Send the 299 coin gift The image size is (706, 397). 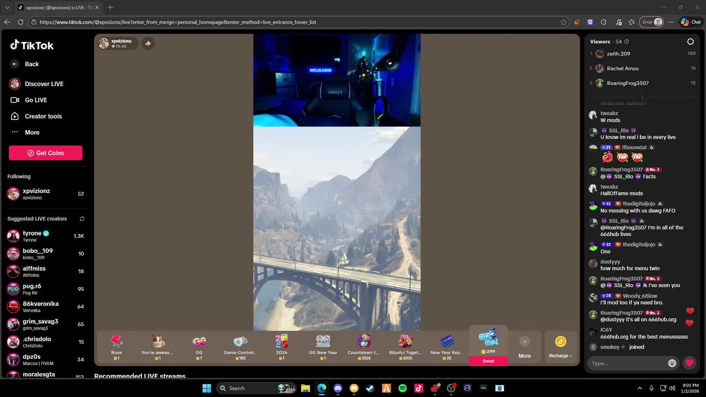[x=488, y=361]
